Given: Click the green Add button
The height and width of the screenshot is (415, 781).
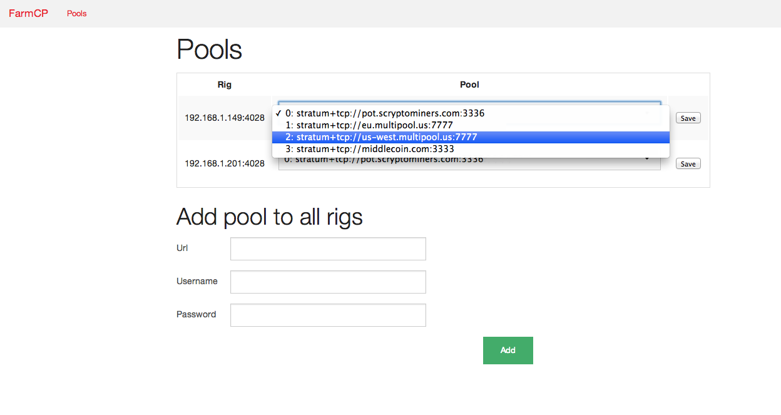Looking at the screenshot, I should point(508,351).
